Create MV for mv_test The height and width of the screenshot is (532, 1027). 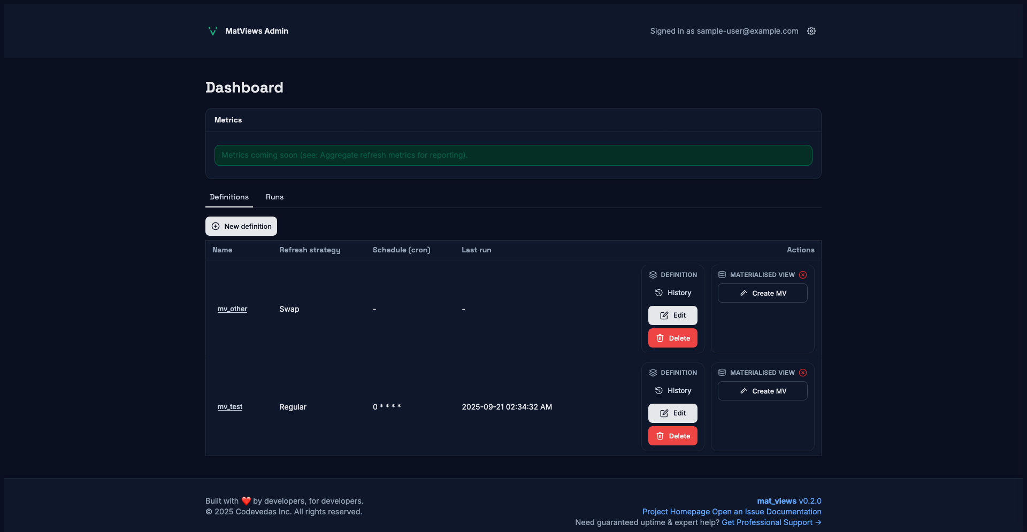pyautogui.click(x=762, y=391)
